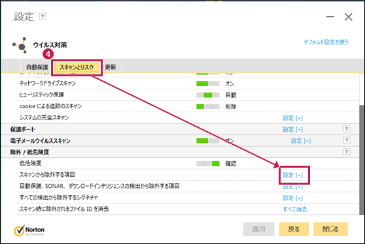365x244 pixels.
Task: Expand 設定 [+] for 電子メールウイルススキャン
Action: point(301,141)
